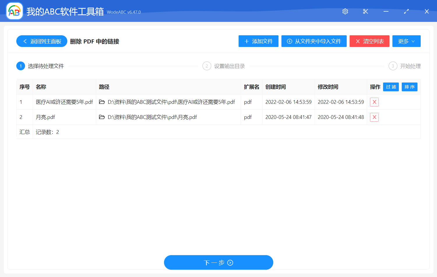Open the folder icon beside 医疗AI或许还要5年.pdf path
This screenshot has width=437, height=277.
pyautogui.click(x=101, y=102)
